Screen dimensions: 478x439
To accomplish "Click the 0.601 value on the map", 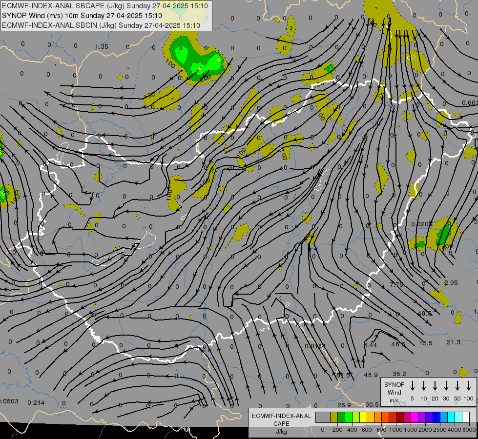I will 470,103.
